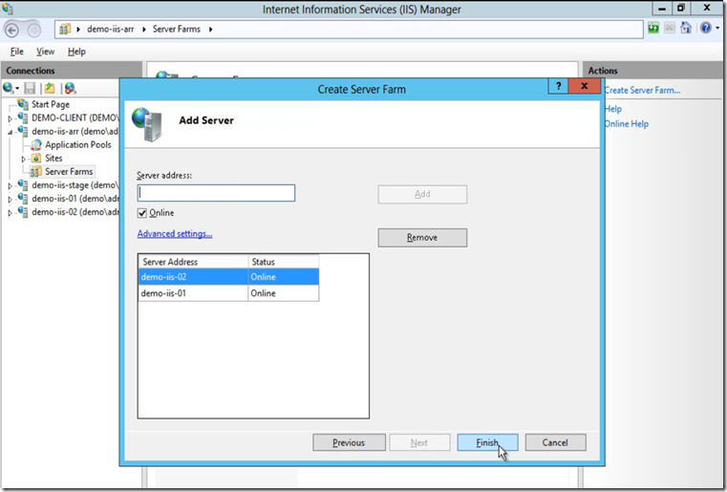
Task: Click the DEMO-CLIENT server icon
Action: pyautogui.click(x=23, y=118)
